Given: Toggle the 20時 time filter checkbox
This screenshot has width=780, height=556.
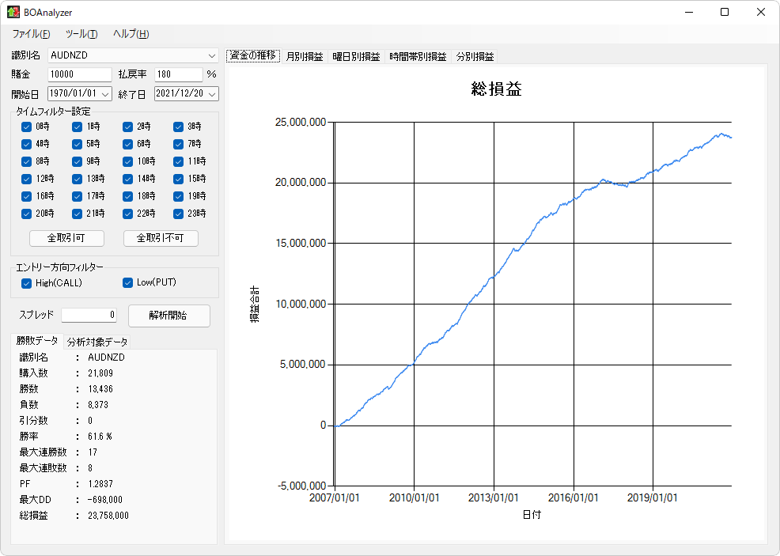Looking at the screenshot, I should [x=26, y=214].
